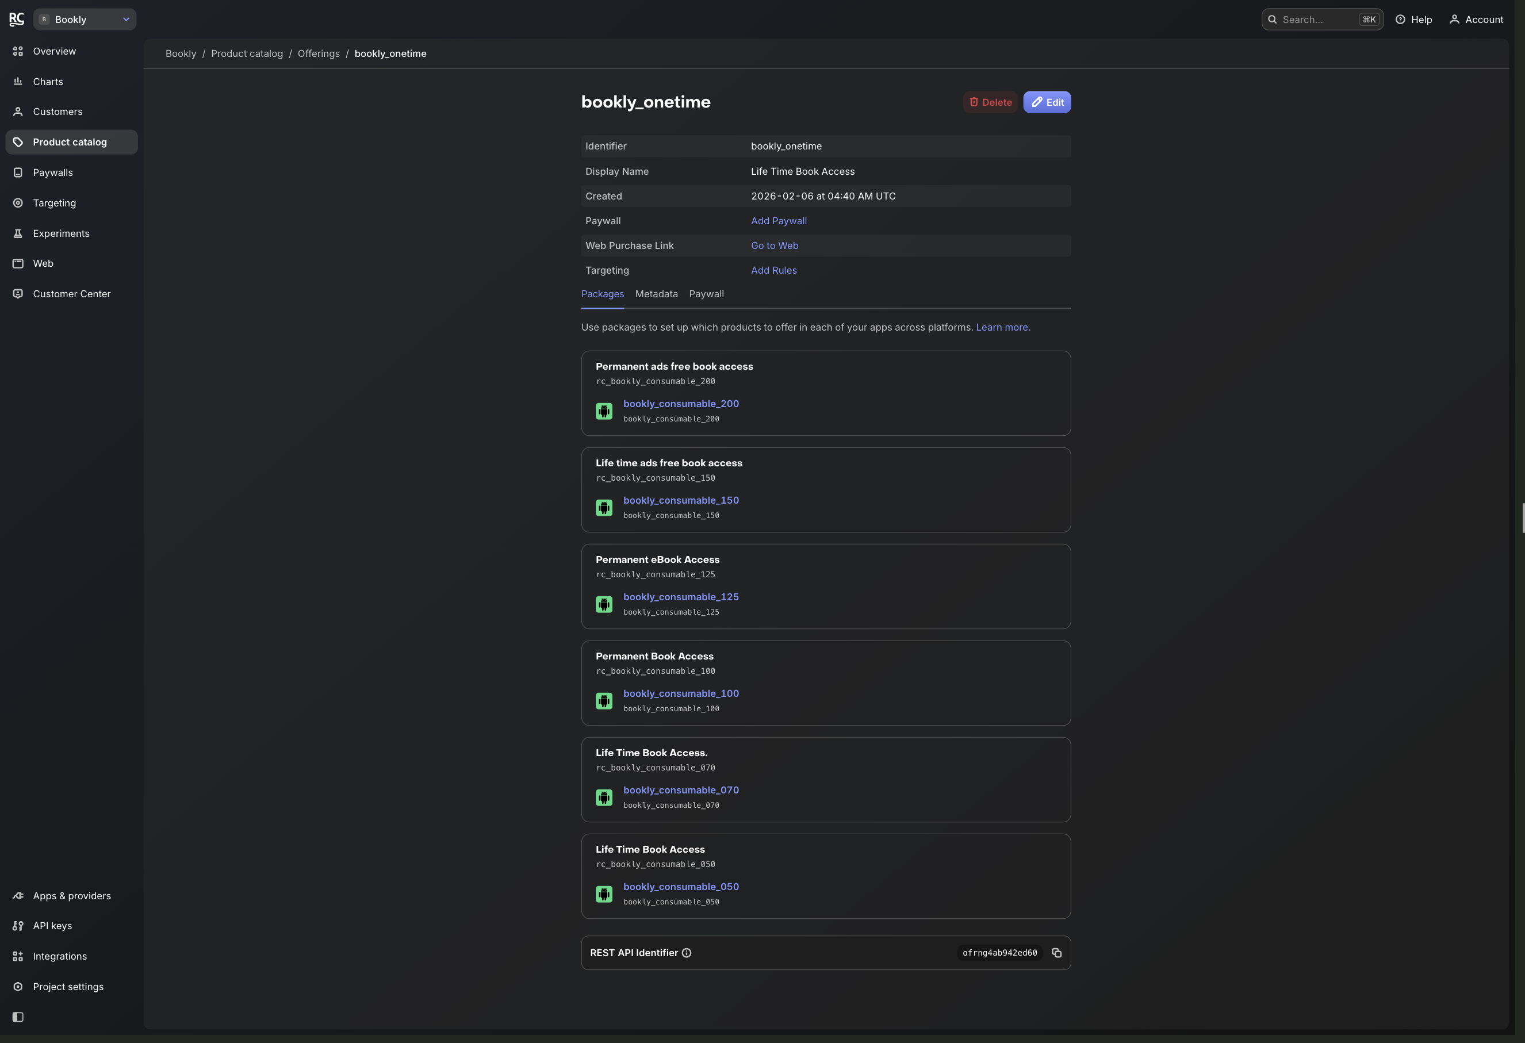The image size is (1525, 1043).
Task: Delete the bookly_onetime offering
Action: click(x=990, y=102)
